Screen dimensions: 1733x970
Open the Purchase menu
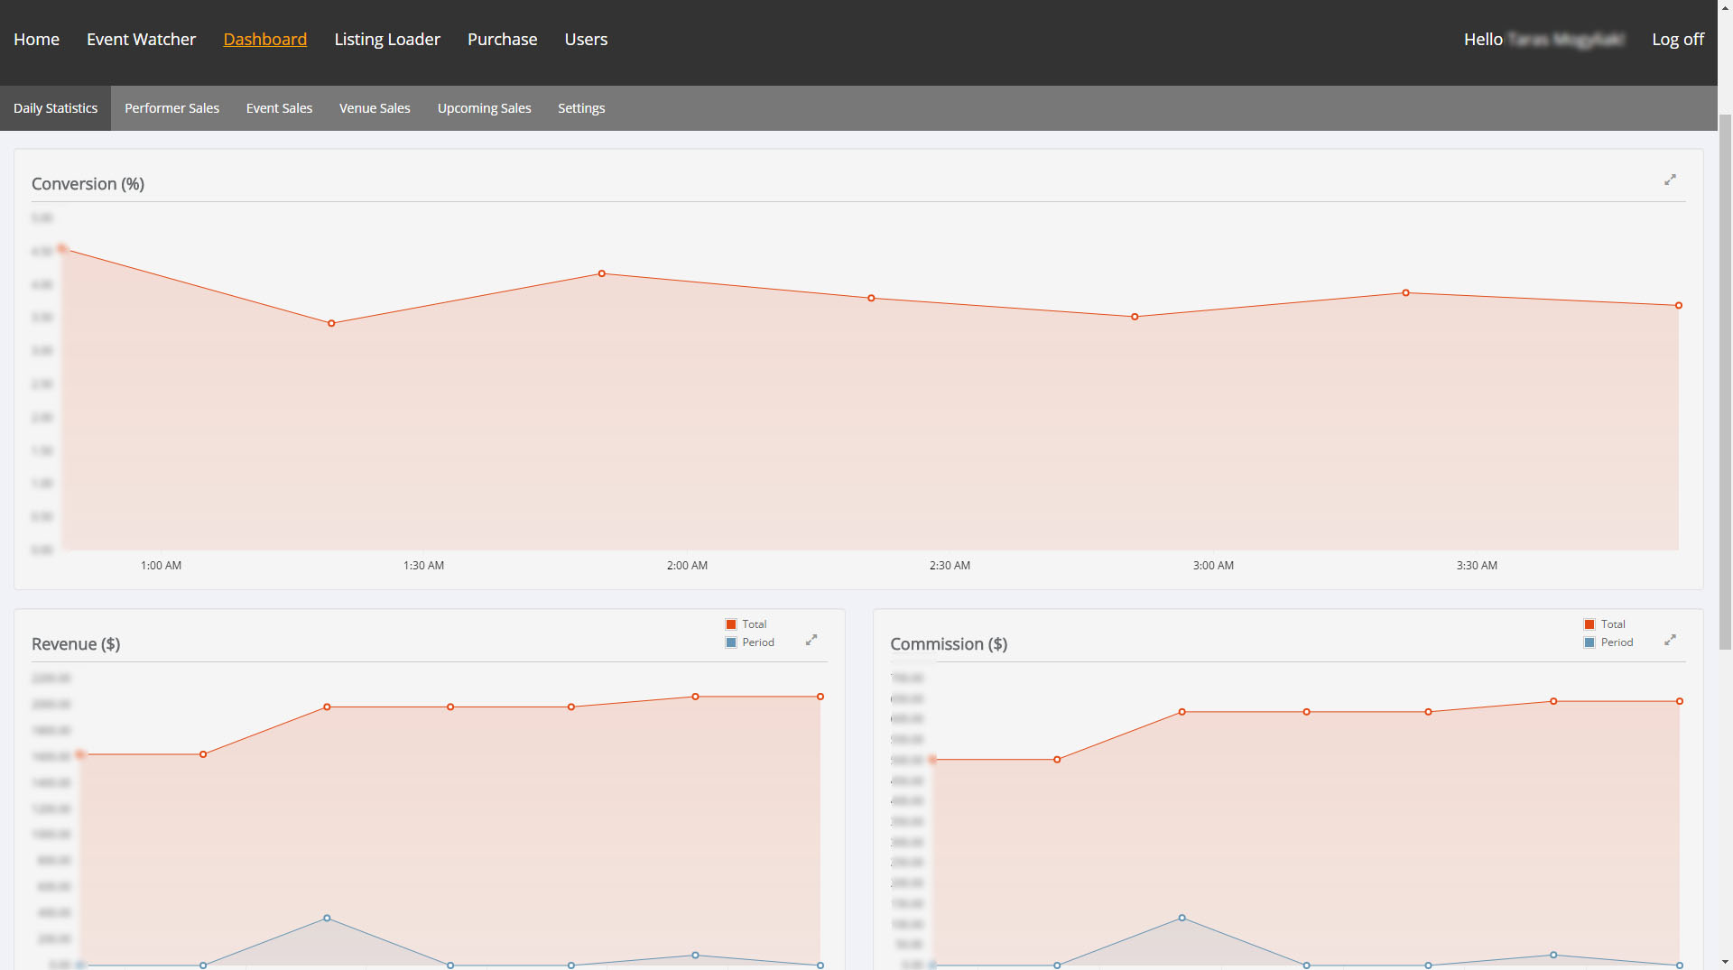[x=502, y=40]
